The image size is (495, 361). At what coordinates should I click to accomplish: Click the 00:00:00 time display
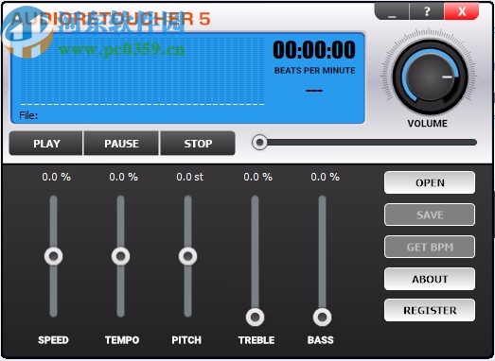click(x=314, y=50)
